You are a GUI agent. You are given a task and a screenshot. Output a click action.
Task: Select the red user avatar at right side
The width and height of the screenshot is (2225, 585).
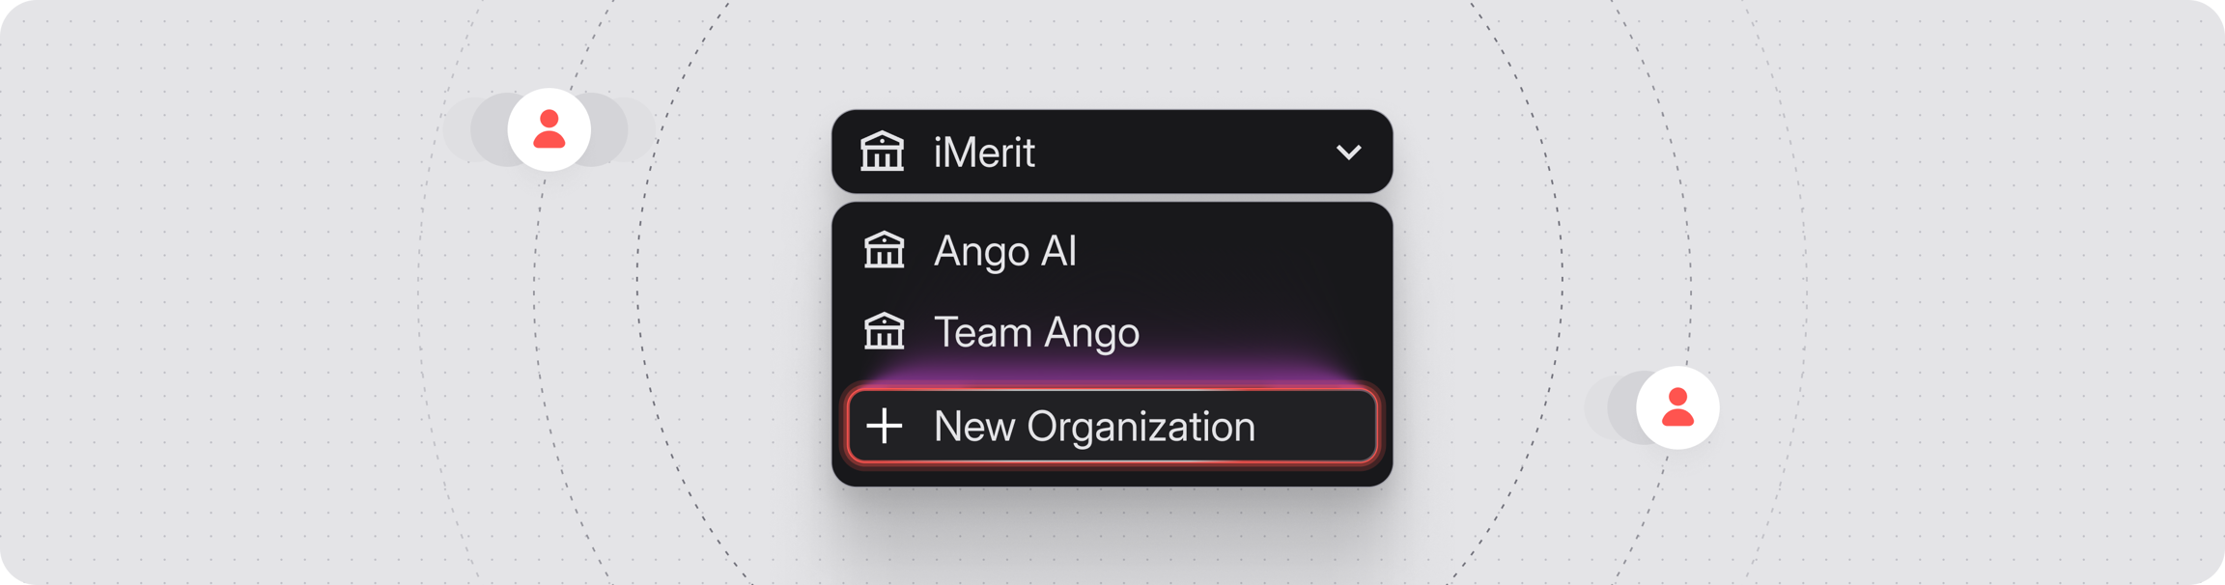[1677, 407]
